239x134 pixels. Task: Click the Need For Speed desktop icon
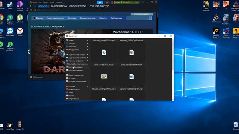pos(216,33)
